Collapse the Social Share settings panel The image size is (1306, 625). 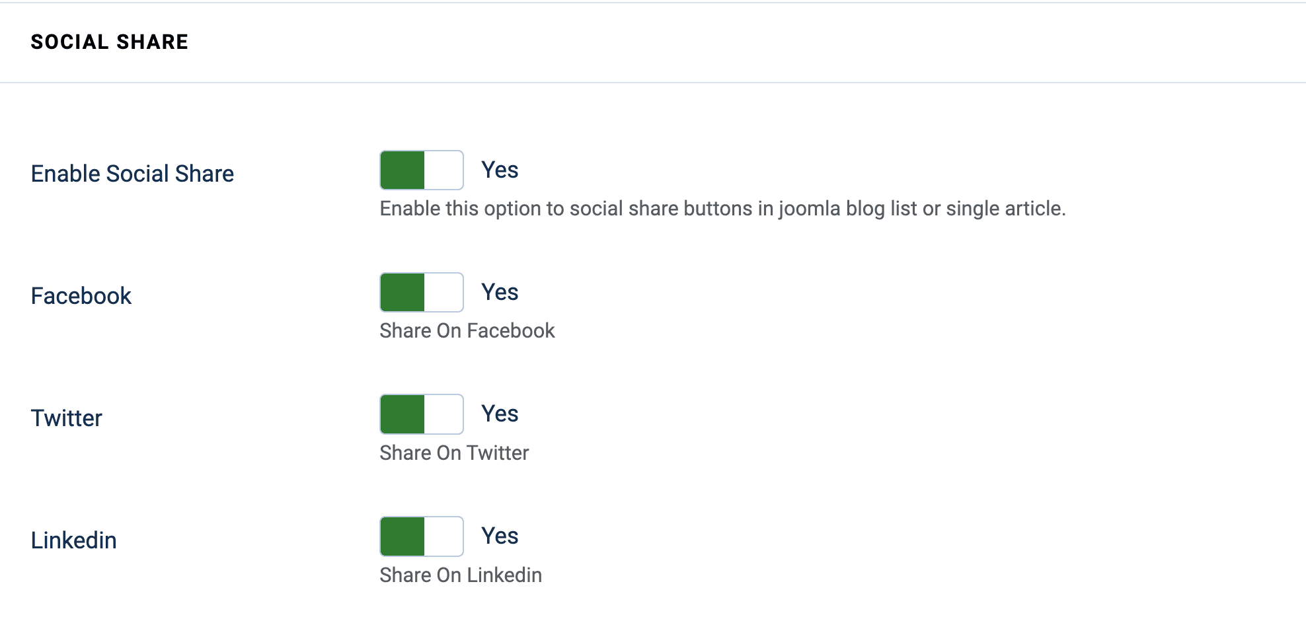109,41
